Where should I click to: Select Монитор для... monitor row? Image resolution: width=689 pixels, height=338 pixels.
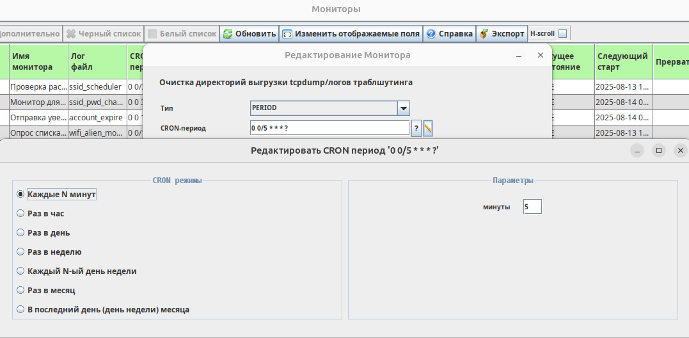(38, 102)
